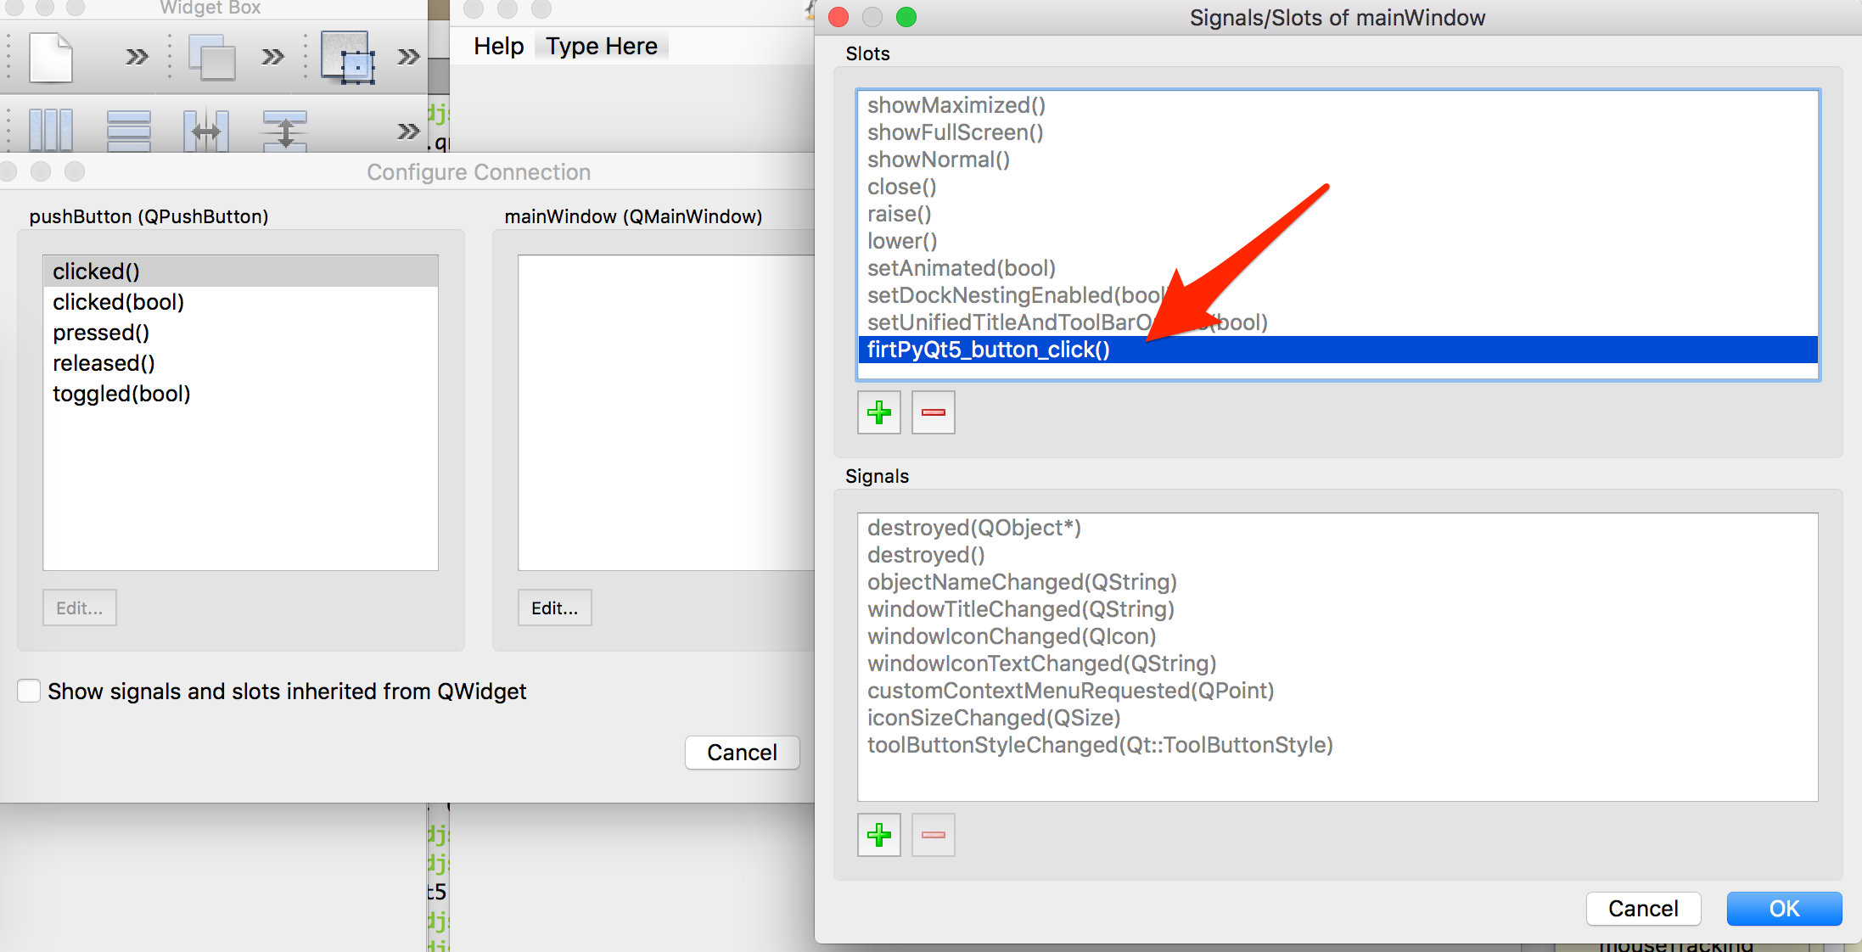Select the clicked(bool) signal
The width and height of the screenshot is (1862, 952).
point(118,302)
